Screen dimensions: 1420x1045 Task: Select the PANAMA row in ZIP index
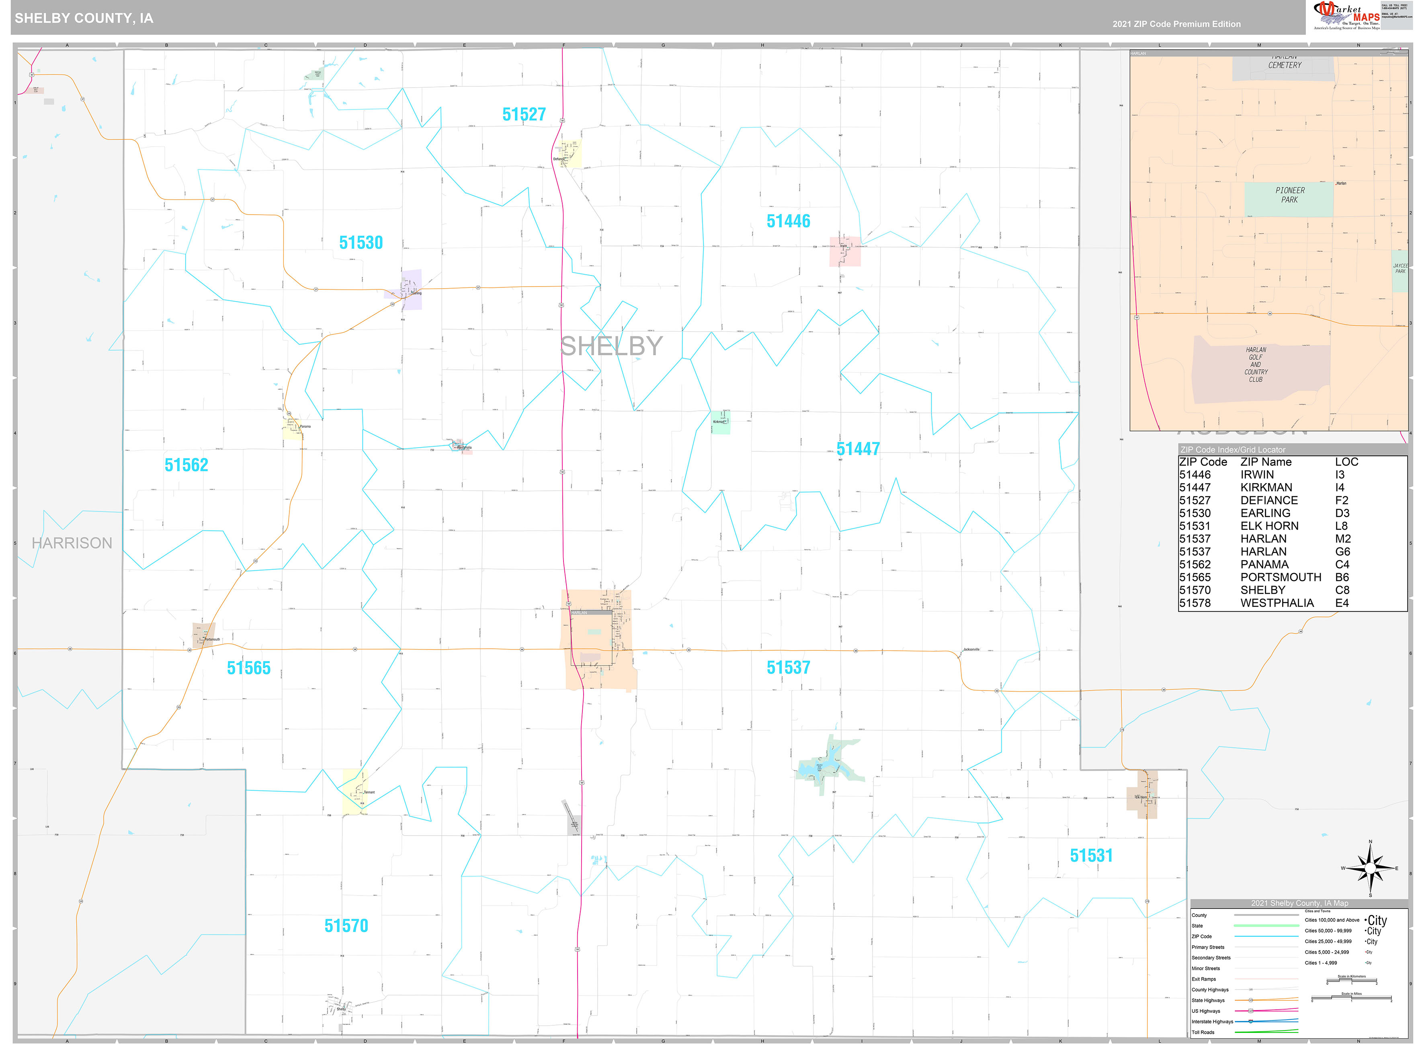1292,564
